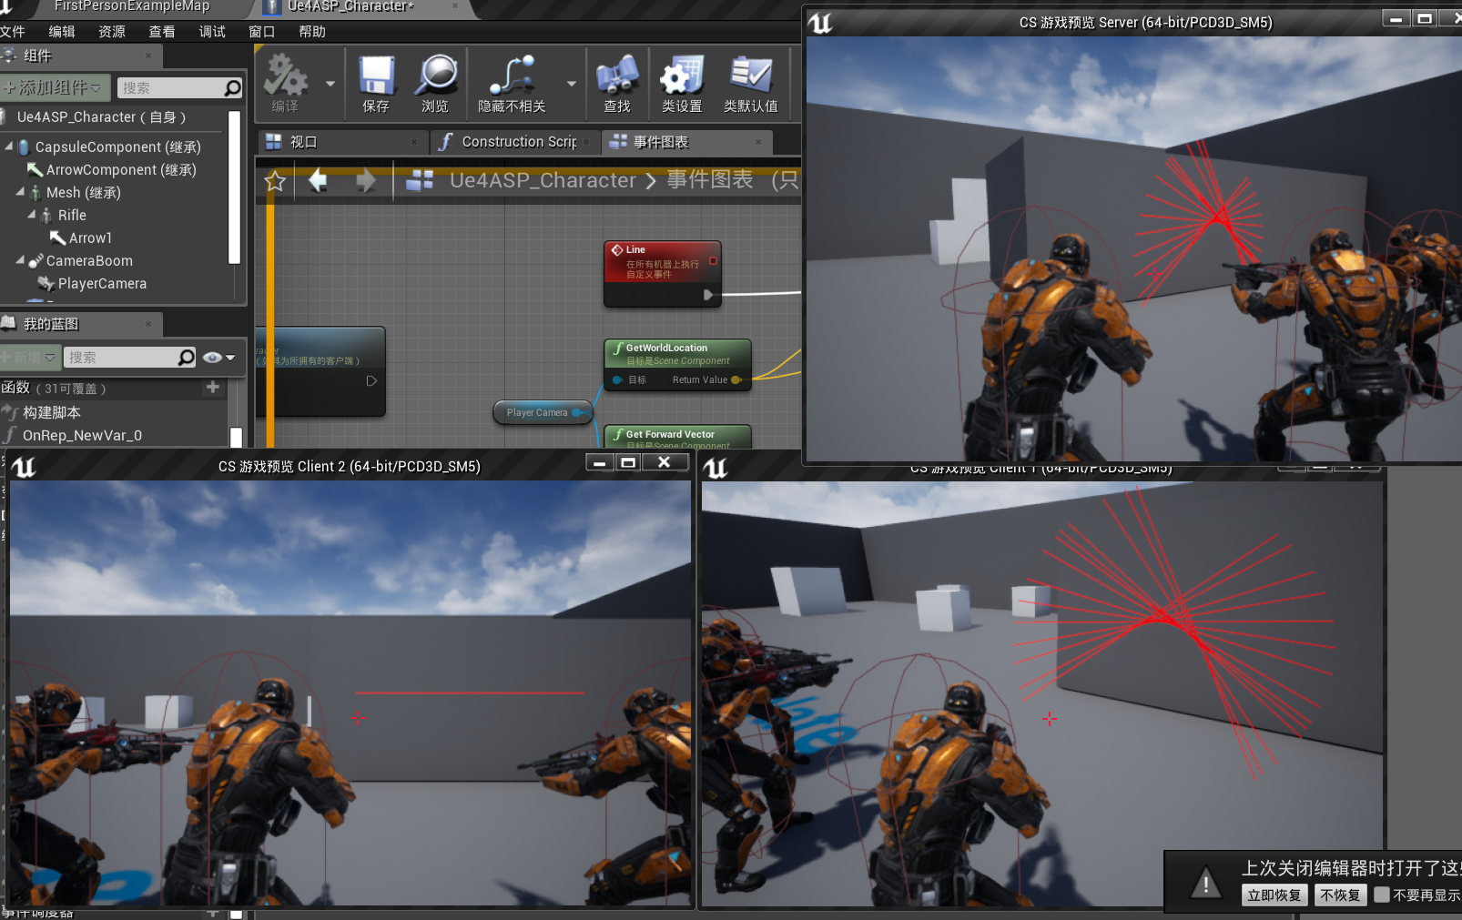Collapse the Mesh (继承) tree node
This screenshot has width=1462, height=920.
pyautogui.click(x=20, y=191)
